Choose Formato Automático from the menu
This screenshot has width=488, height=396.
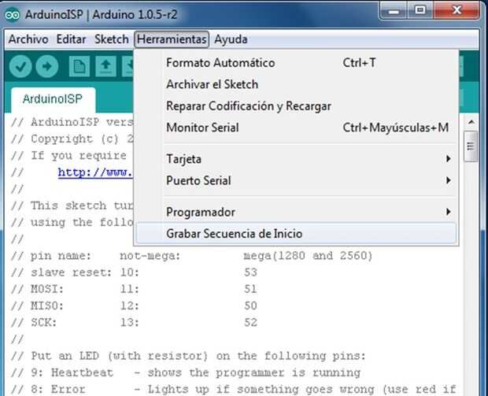coord(296,63)
